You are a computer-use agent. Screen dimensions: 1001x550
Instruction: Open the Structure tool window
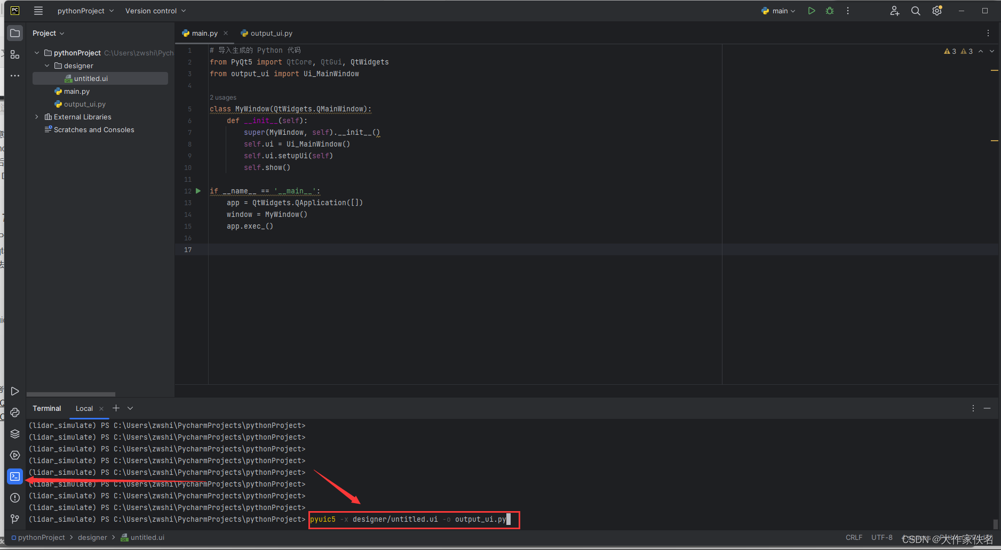(15, 54)
